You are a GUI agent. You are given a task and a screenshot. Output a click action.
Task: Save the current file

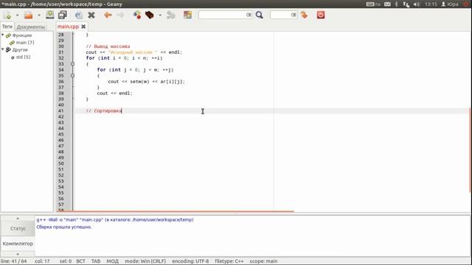[x=50, y=15]
